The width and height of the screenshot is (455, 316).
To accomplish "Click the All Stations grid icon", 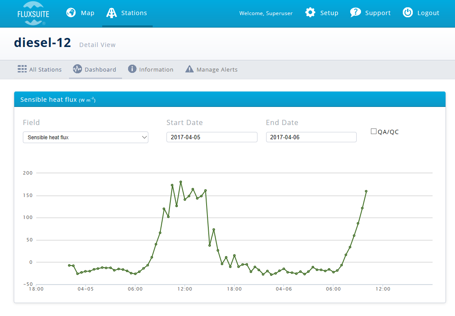I will (x=22, y=69).
